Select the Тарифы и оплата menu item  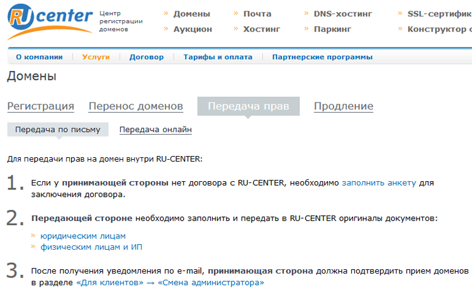[218, 57]
